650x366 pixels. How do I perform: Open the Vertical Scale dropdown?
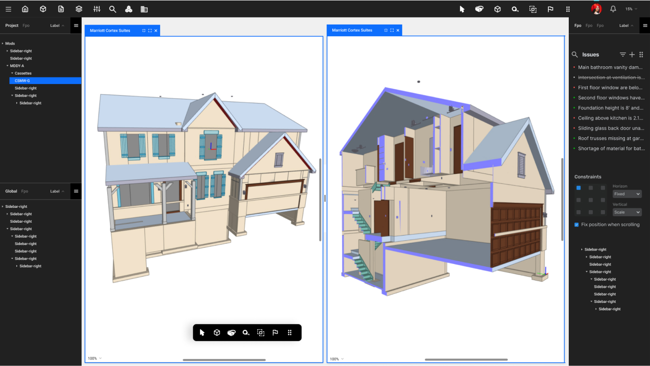coord(627,212)
